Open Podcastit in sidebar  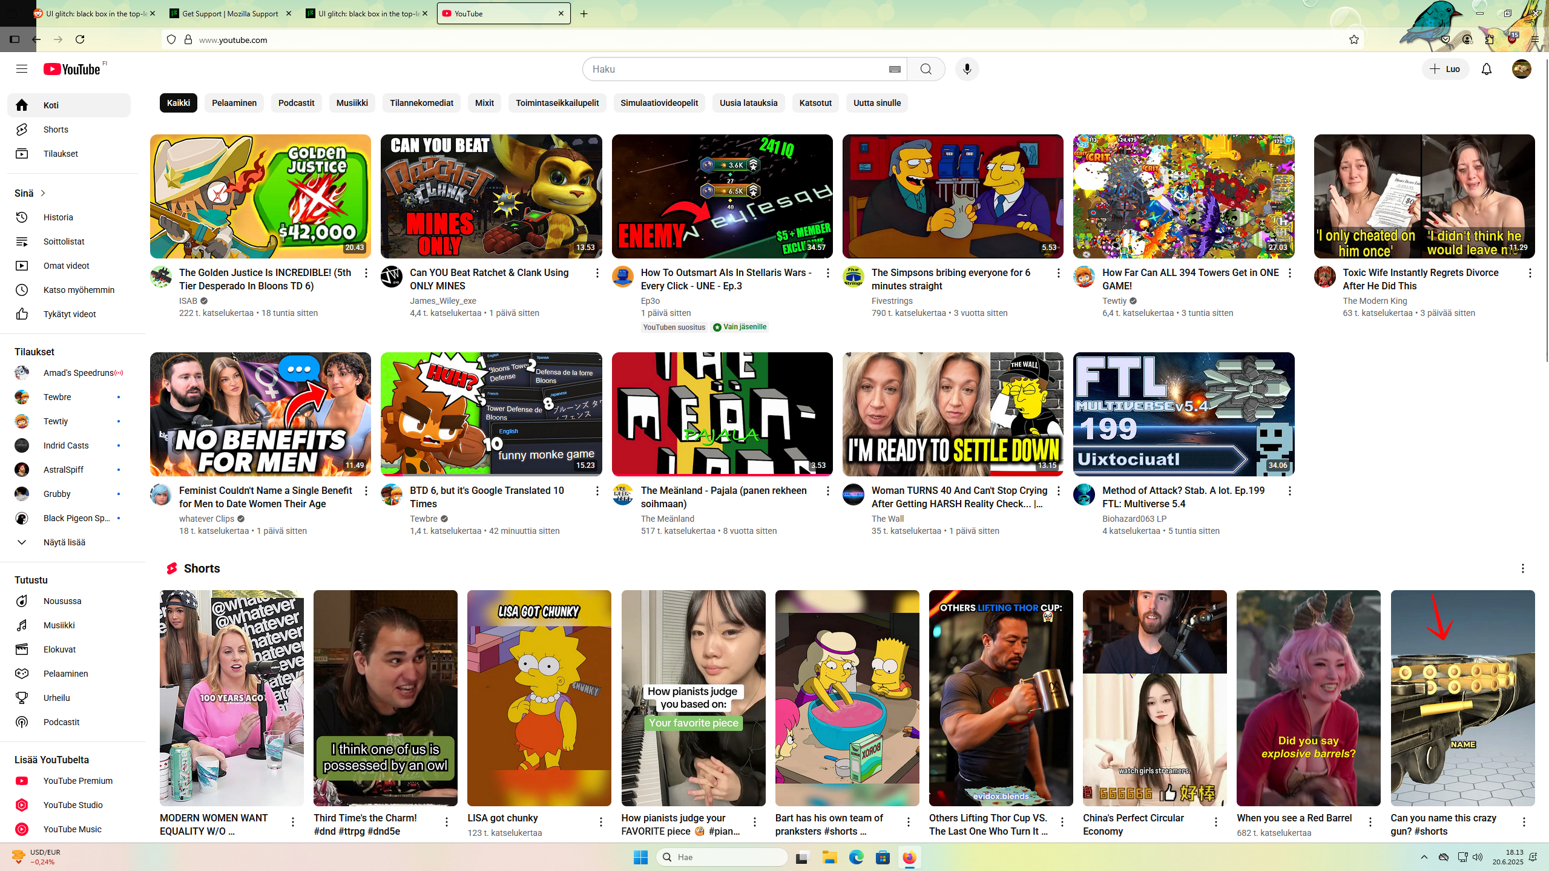(69, 722)
